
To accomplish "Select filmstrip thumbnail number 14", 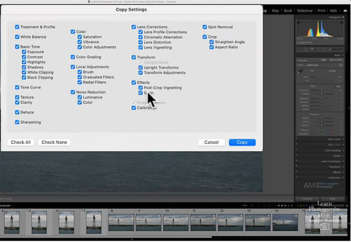I will pos(285,222).
